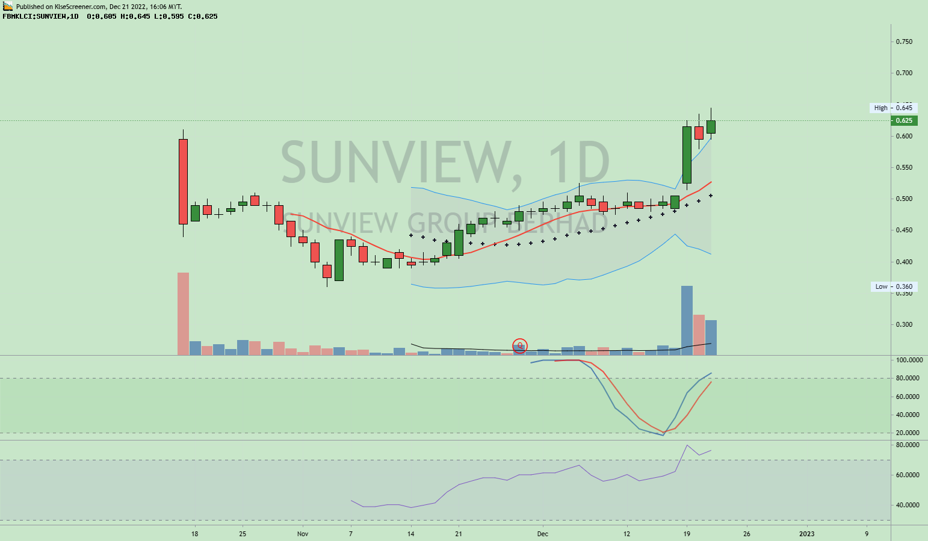Click the tall green breakout candle near Dec 19
Viewport: 928px width, 541px height.
pyautogui.click(x=687, y=153)
